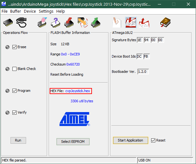Click the Verify status indicator light
This screenshot has width=196, height=164.
pyautogui.click(x=7, y=113)
